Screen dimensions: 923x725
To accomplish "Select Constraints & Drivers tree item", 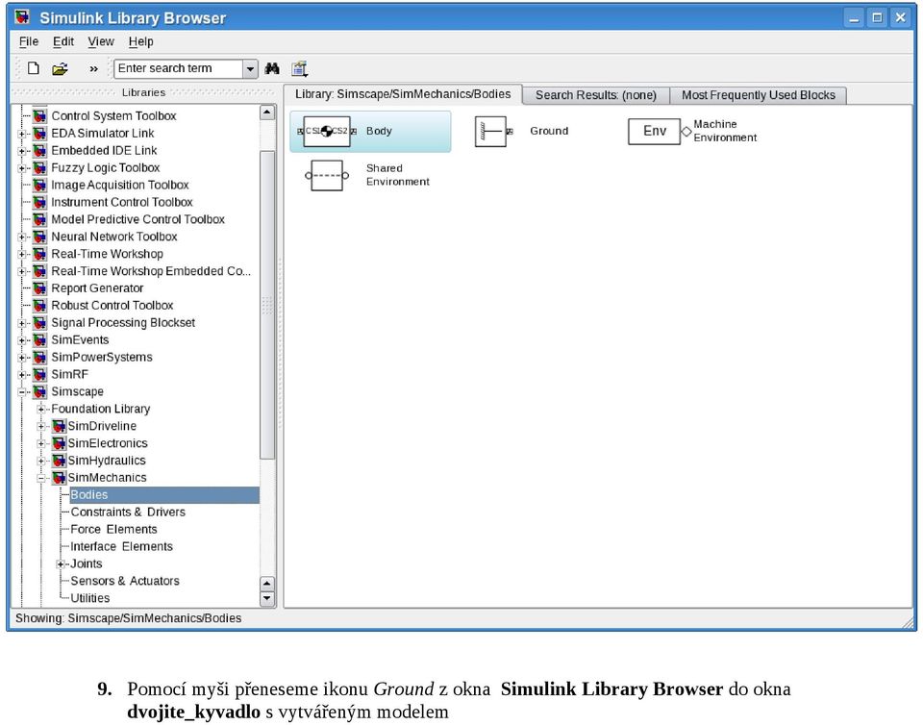I will (x=128, y=512).
